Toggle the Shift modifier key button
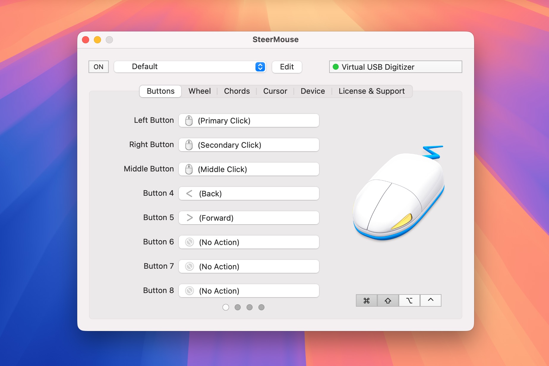The width and height of the screenshot is (549, 366). [388, 300]
